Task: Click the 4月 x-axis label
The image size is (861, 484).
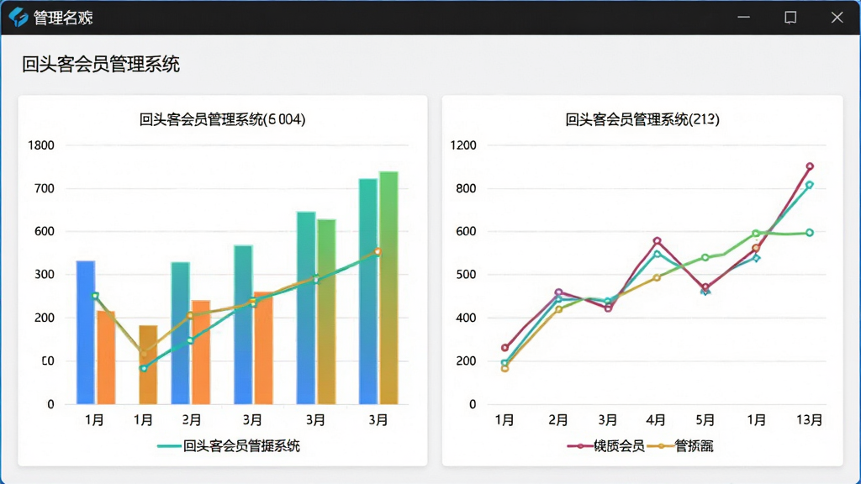Action: coord(656,420)
